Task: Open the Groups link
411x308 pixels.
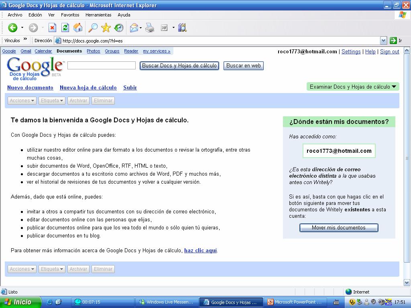Action: point(112,51)
